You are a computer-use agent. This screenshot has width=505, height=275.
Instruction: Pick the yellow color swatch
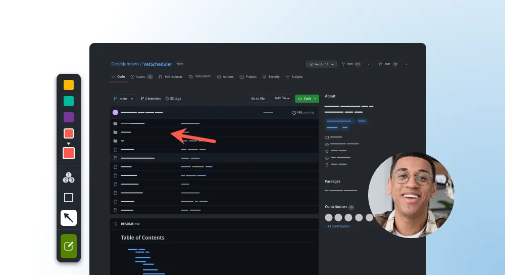(69, 85)
